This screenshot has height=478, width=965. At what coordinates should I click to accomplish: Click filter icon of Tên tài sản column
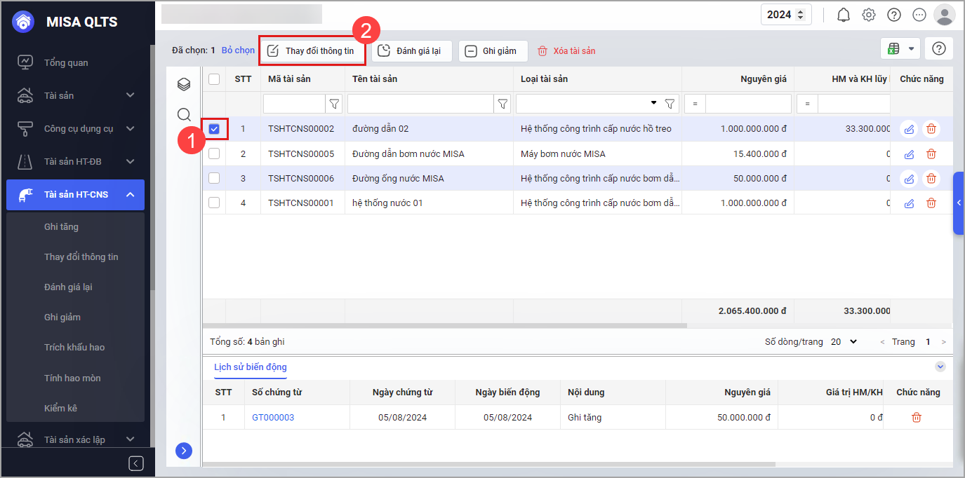click(503, 104)
